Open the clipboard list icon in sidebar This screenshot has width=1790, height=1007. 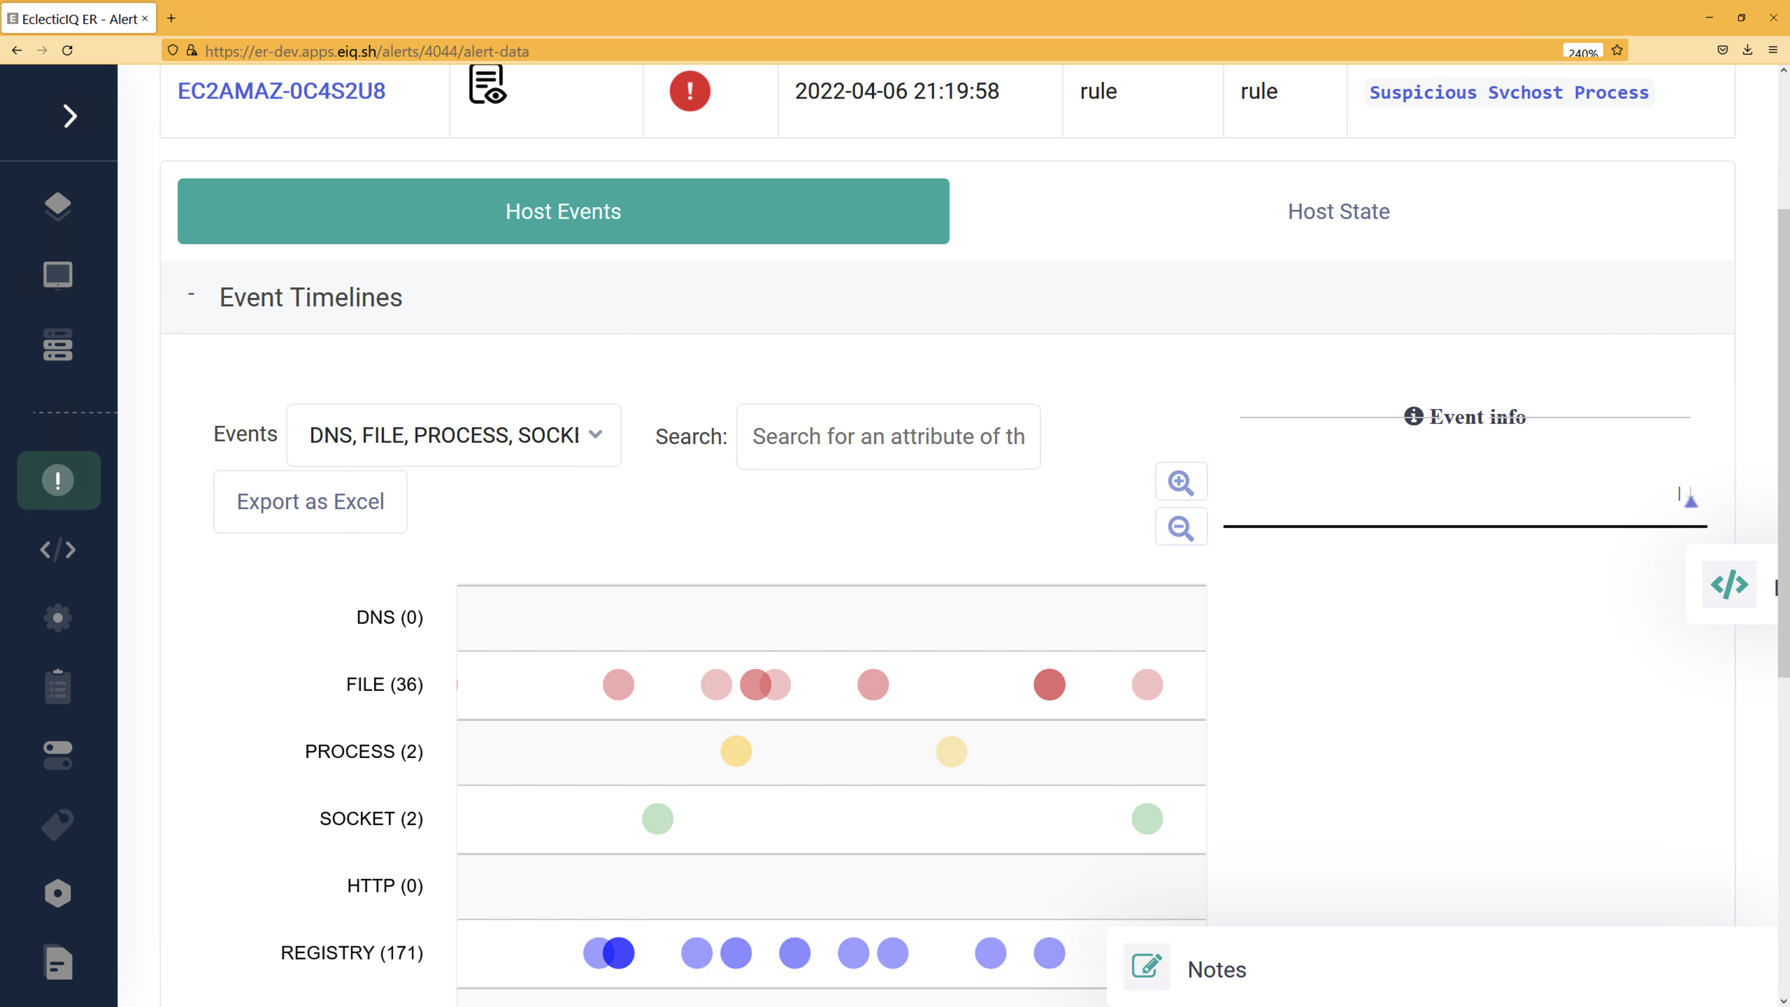[57, 687]
